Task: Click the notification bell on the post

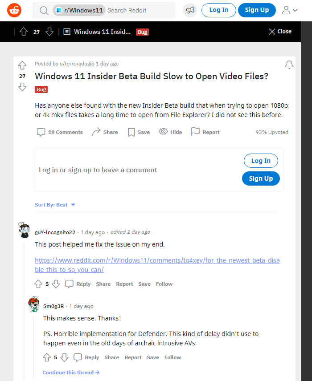Action: pos(289,65)
